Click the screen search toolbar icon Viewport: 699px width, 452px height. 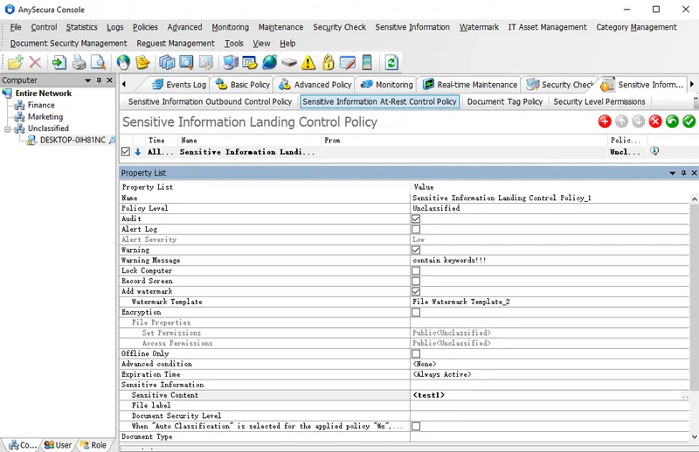(x=186, y=62)
